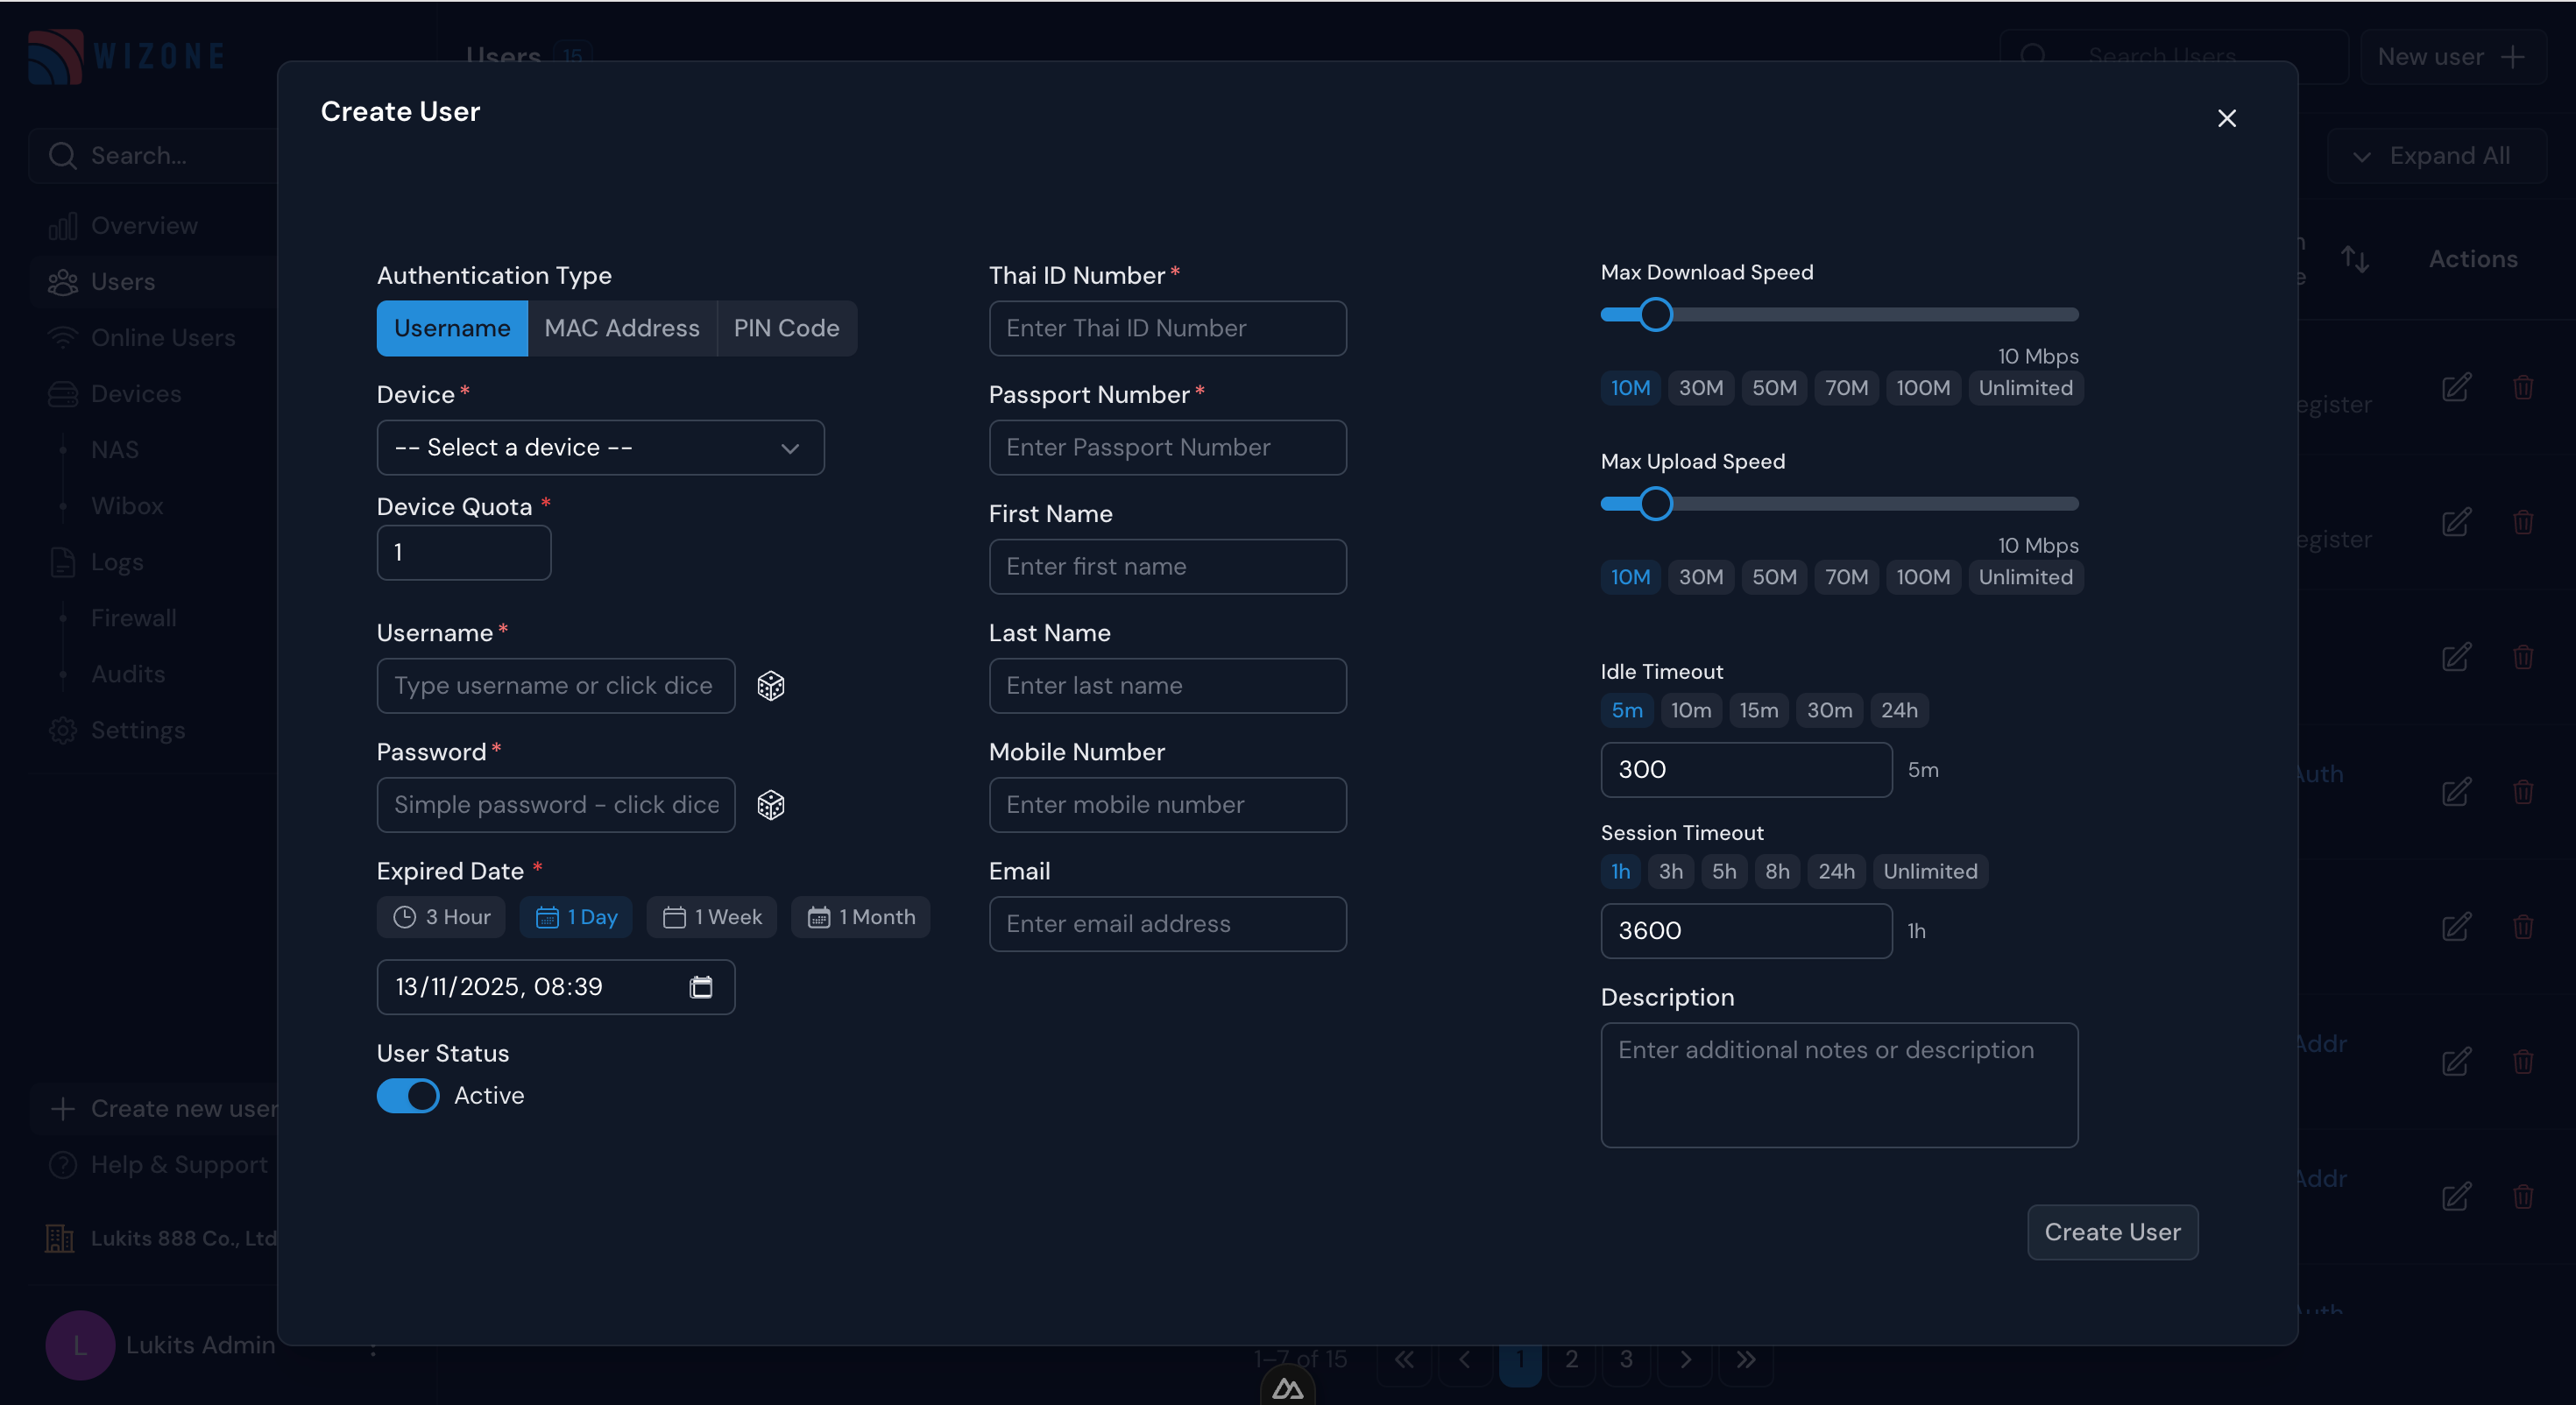Viewport: 2576px width, 1405px height.
Task: Click the Devices icon in the sidebar
Action: [x=64, y=393]
